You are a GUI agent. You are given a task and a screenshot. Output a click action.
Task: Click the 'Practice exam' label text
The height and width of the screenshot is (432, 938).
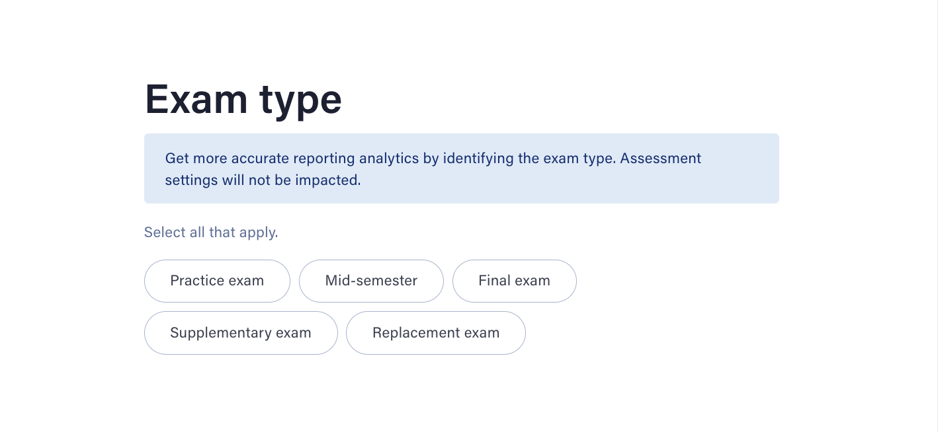click(x=217, y=281)
